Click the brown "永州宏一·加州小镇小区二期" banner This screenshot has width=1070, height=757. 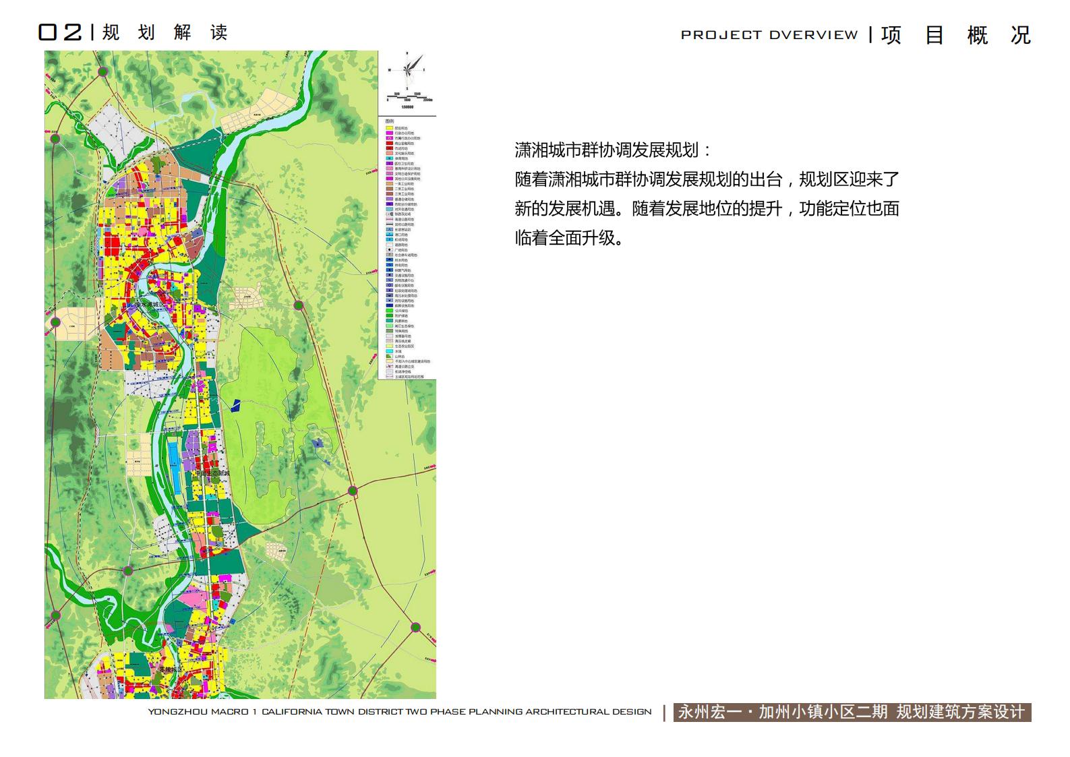coord(852,713)
